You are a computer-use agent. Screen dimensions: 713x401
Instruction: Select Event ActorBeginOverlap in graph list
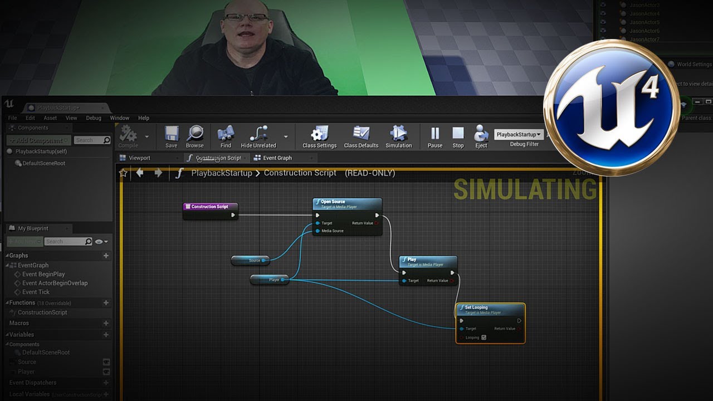point(55,283)
